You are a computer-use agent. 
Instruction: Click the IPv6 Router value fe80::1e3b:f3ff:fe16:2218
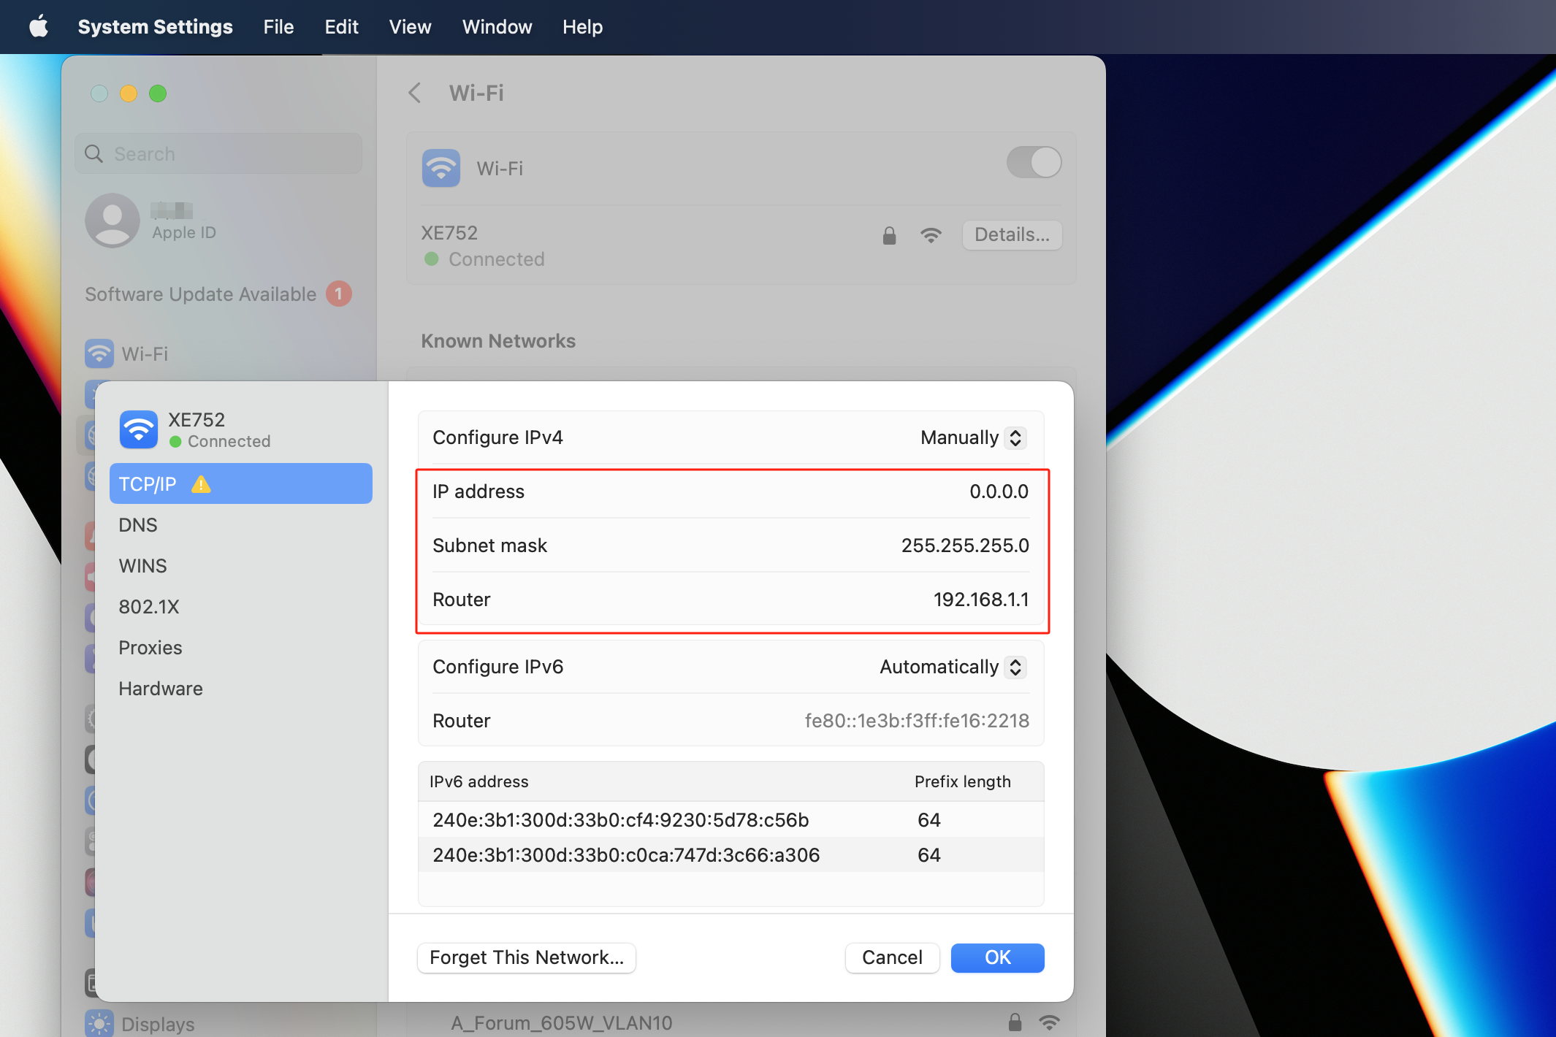(x=916, y=721)
